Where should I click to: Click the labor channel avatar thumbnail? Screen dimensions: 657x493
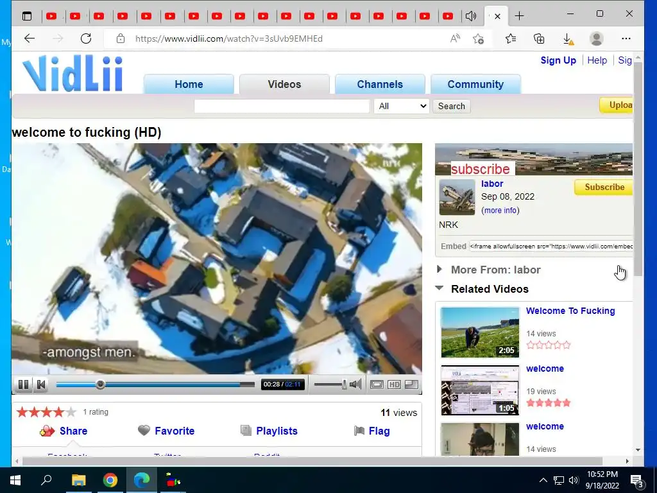[x=457, y=198]
